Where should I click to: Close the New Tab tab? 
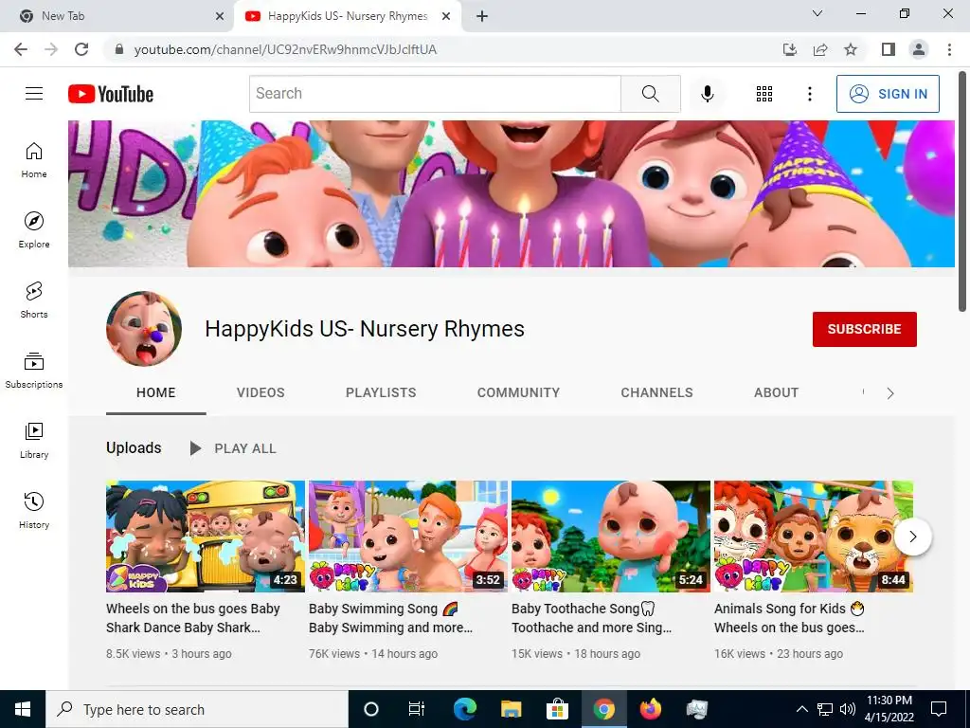coord(219,16)
